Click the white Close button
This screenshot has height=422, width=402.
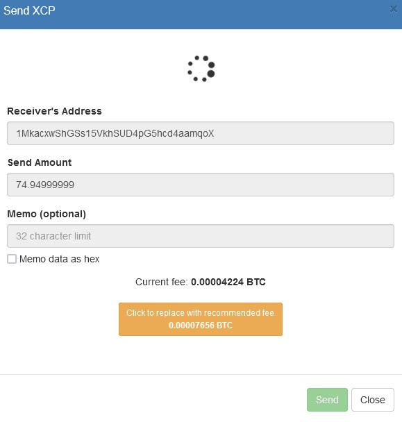[x=373, y=400]
